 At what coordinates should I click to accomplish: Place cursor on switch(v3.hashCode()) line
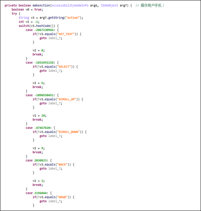(x=39, y=26)
